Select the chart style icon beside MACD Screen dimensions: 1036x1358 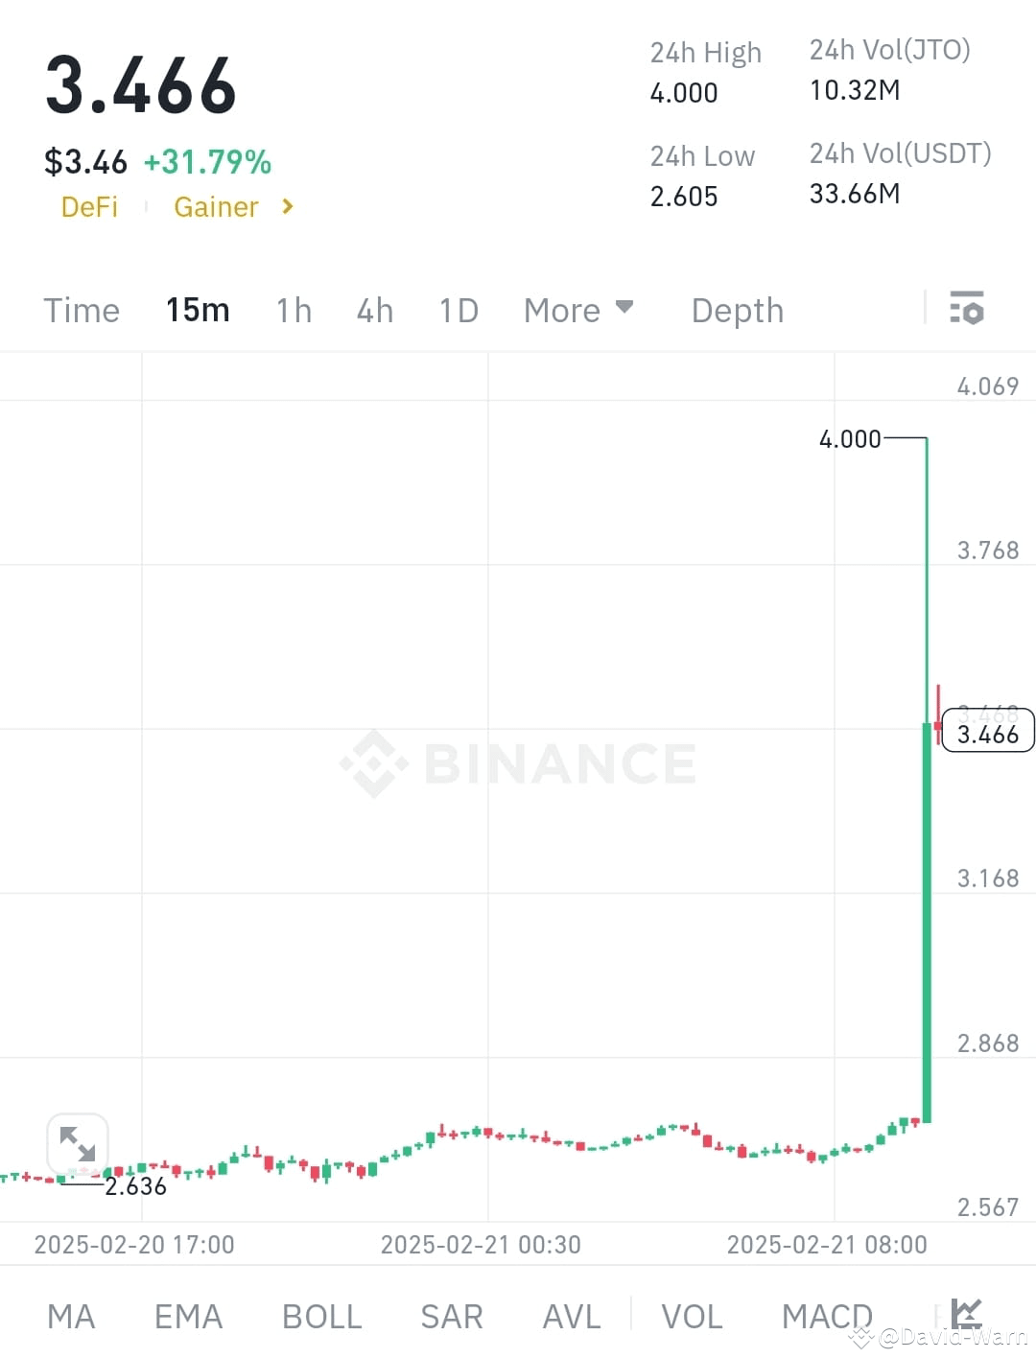(964, 1314)
